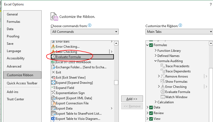
Task: Expand the Function Library group
Action: [x=156, y=50]
